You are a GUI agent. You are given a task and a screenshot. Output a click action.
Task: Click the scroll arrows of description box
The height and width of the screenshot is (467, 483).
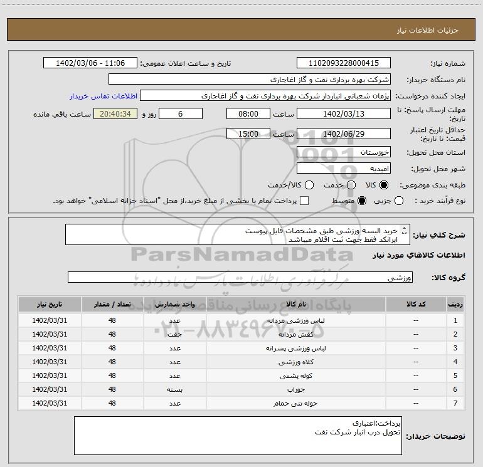pos(405,231)
